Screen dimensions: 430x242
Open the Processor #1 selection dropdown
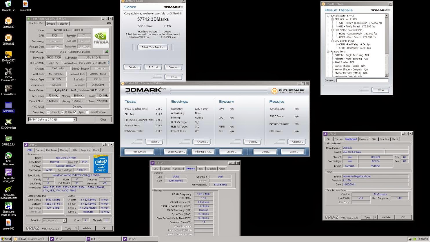[65, 220]
